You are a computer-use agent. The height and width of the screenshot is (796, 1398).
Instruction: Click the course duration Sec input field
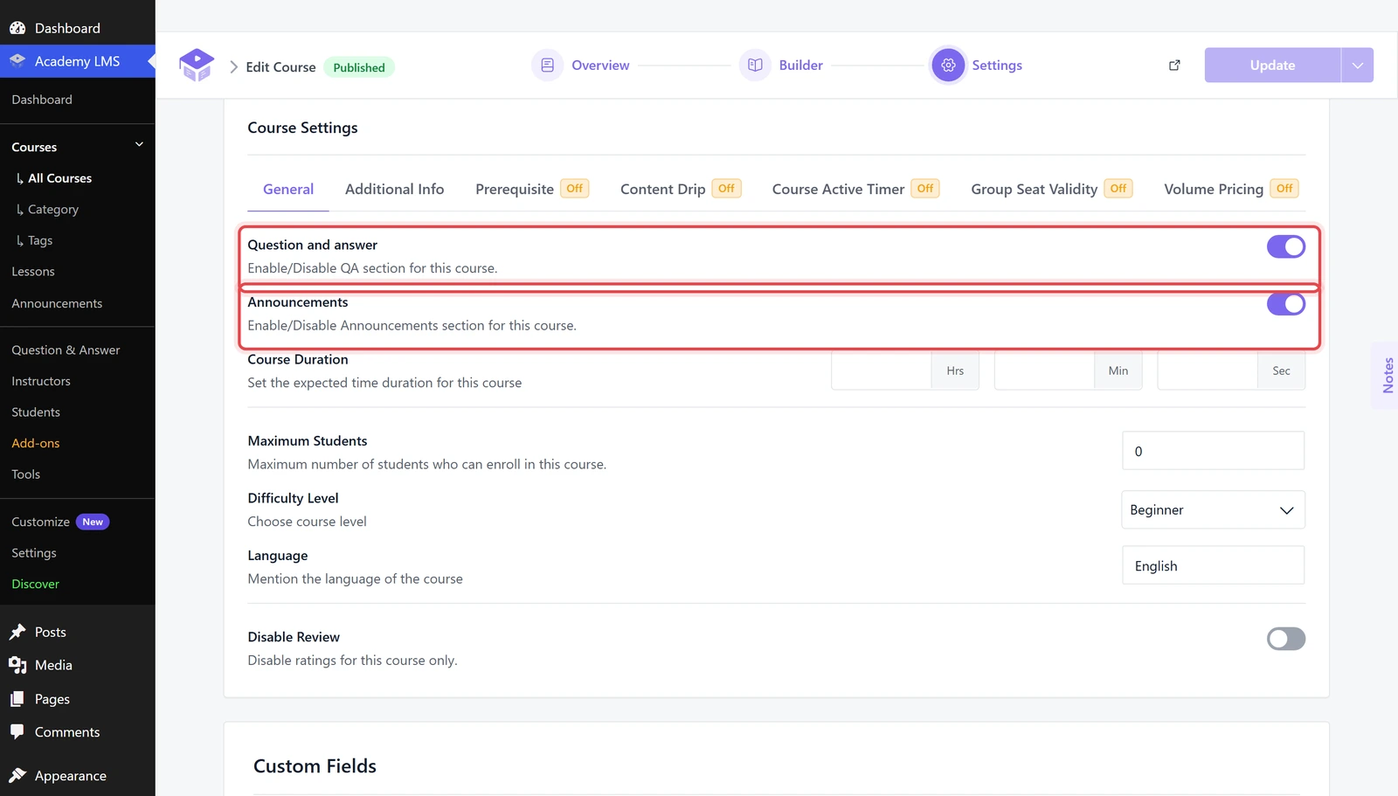click(1208, 371)
